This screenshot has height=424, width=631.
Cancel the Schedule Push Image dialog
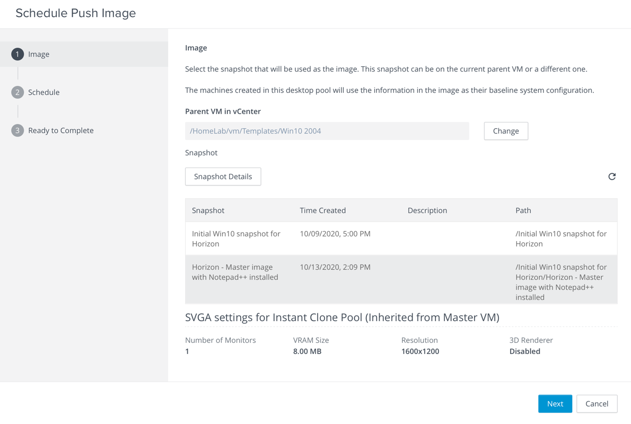(597, 404)
